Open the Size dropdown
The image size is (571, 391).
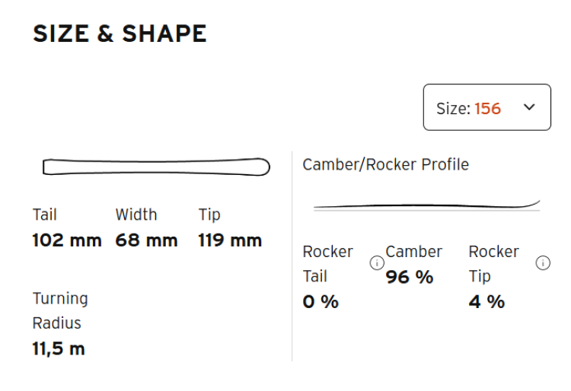point(486,107)
